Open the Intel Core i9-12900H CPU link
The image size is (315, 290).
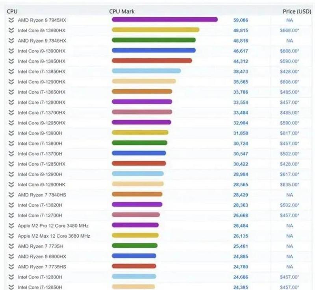point(40,174)
